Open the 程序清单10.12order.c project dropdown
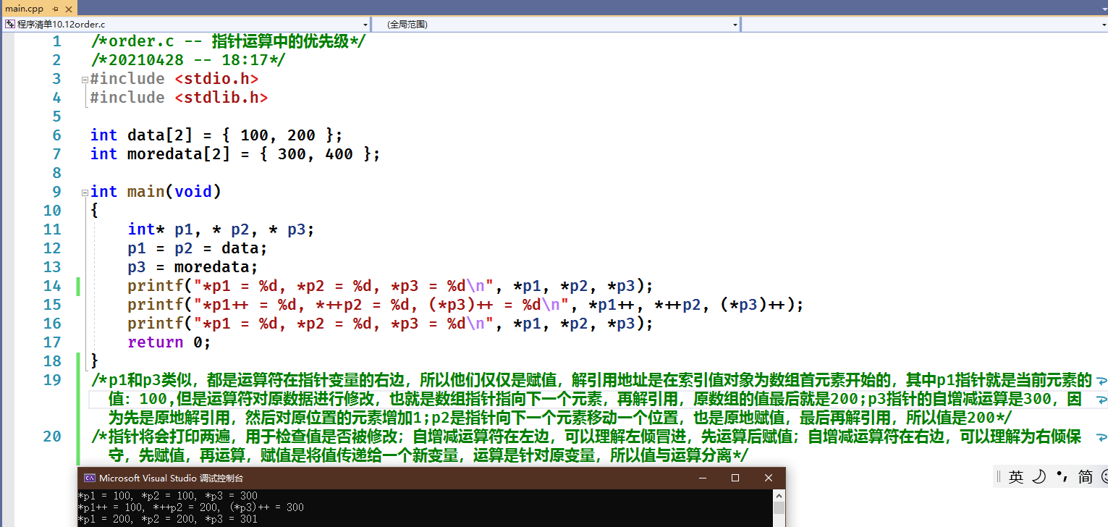 (187, 24)
